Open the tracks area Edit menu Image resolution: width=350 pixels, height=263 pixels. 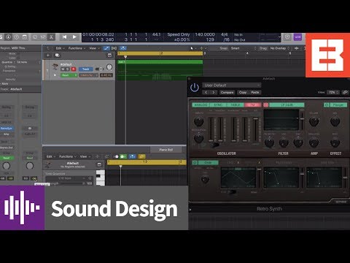[x=60, y=48]
